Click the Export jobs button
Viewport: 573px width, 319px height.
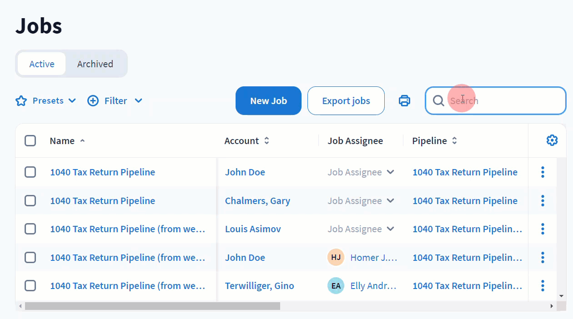346,101
